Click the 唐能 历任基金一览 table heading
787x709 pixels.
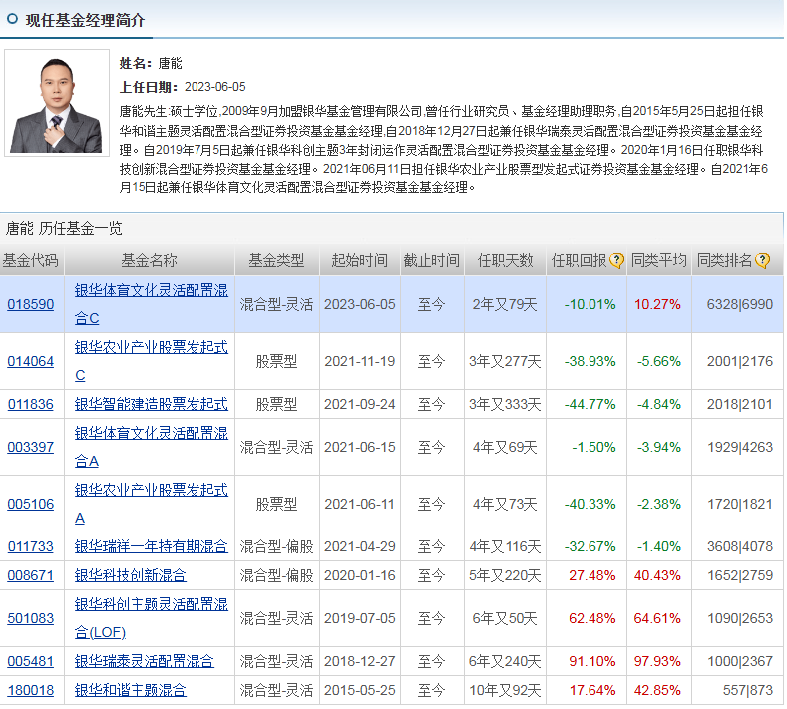[64, 228]
